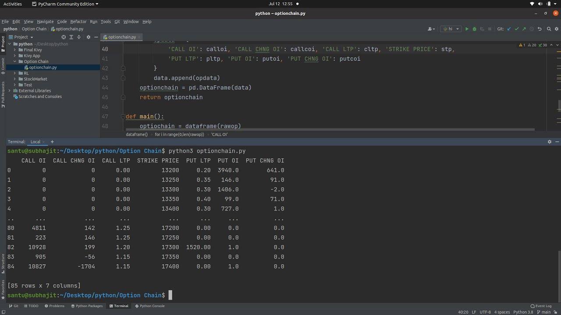
Task: Open terminal panel settings gear
Action: (550, 142)
